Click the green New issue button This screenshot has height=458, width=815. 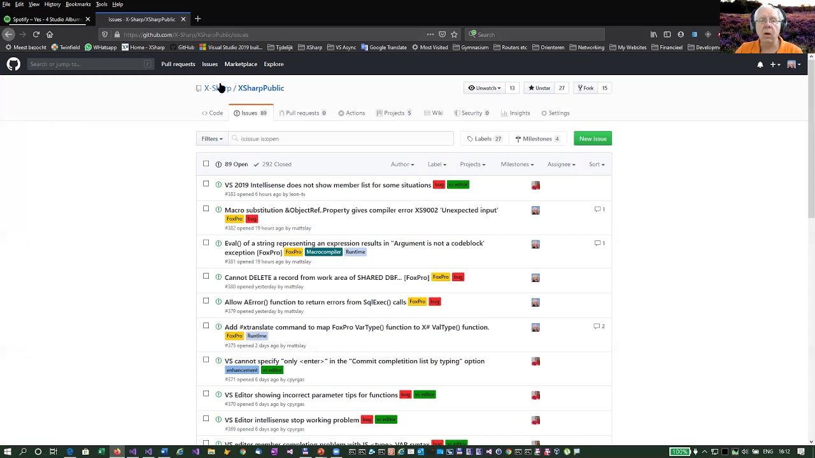[x=593, y=139]
